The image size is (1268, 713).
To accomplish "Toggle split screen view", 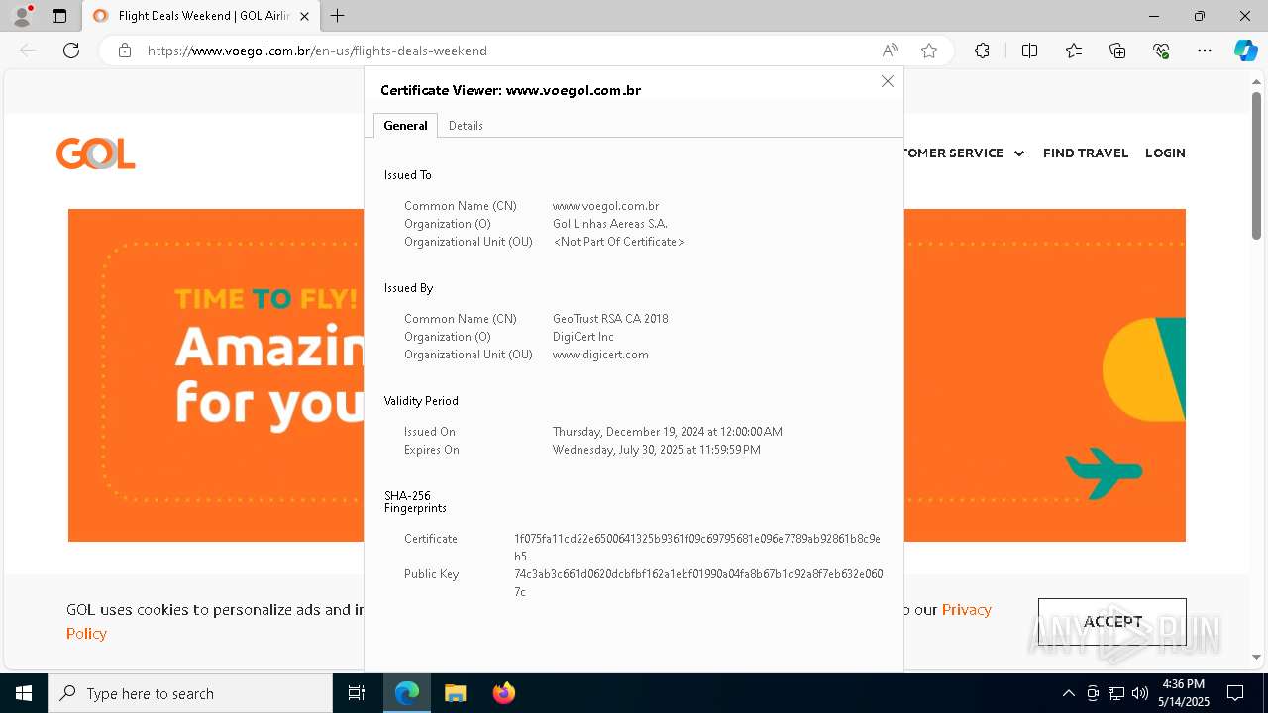I will (x=1029, y=51).
